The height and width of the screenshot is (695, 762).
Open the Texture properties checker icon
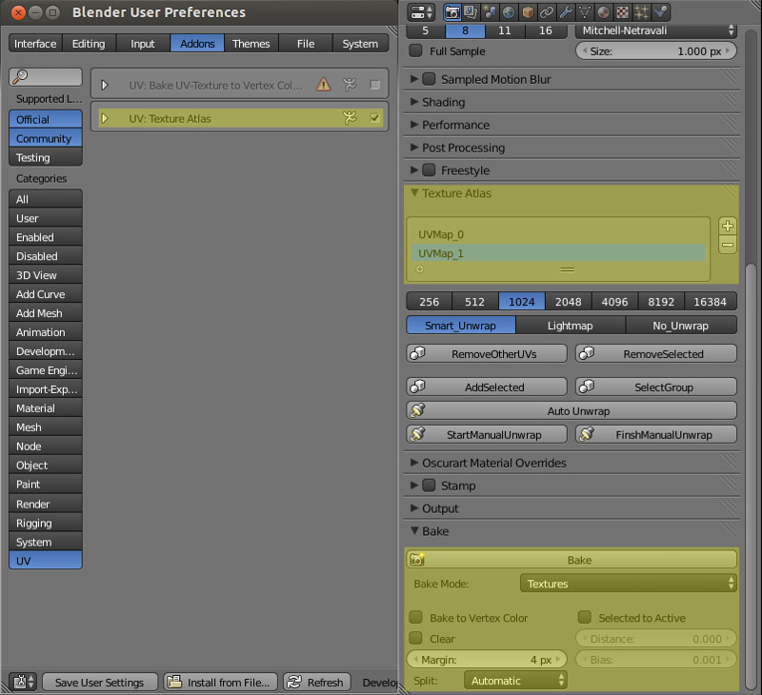pyautogui.click(x=621, y=12)
